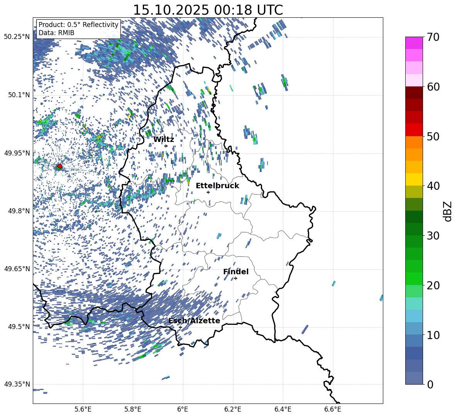Click the longitude label 6.4°E
457x417 pixels.
[x=283, y=409]
